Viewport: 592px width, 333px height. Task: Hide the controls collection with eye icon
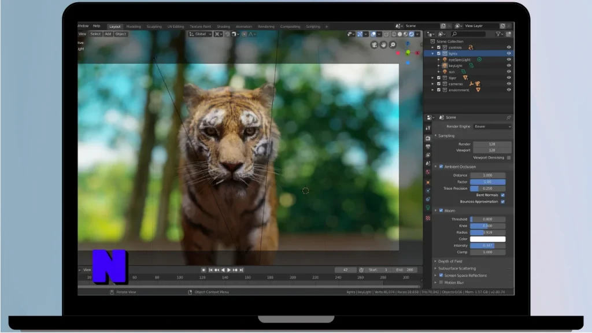pyautogui.click(x=509, y=47)
